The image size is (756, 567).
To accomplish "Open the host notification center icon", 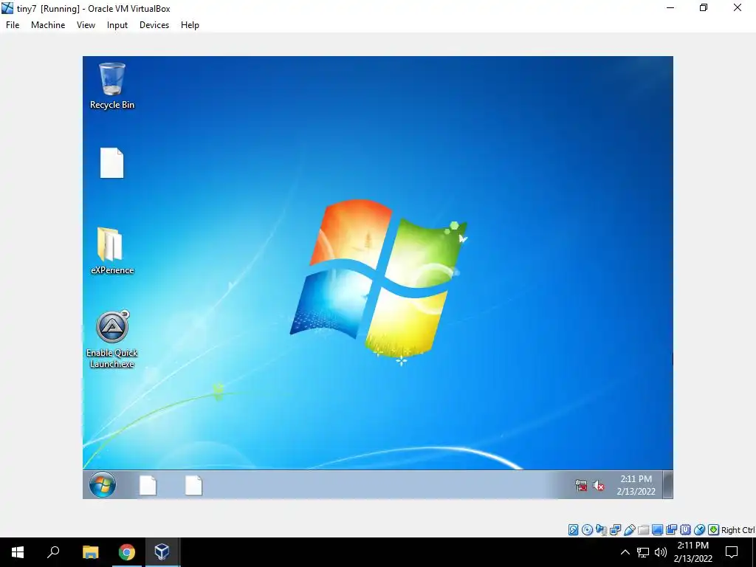I will [x=732, y=552].
